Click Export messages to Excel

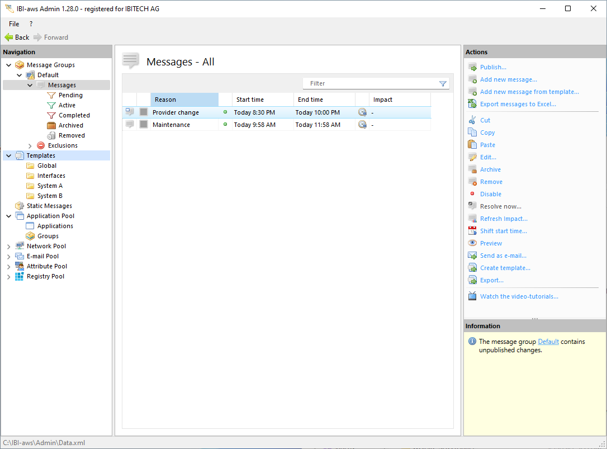coord(518,104)
